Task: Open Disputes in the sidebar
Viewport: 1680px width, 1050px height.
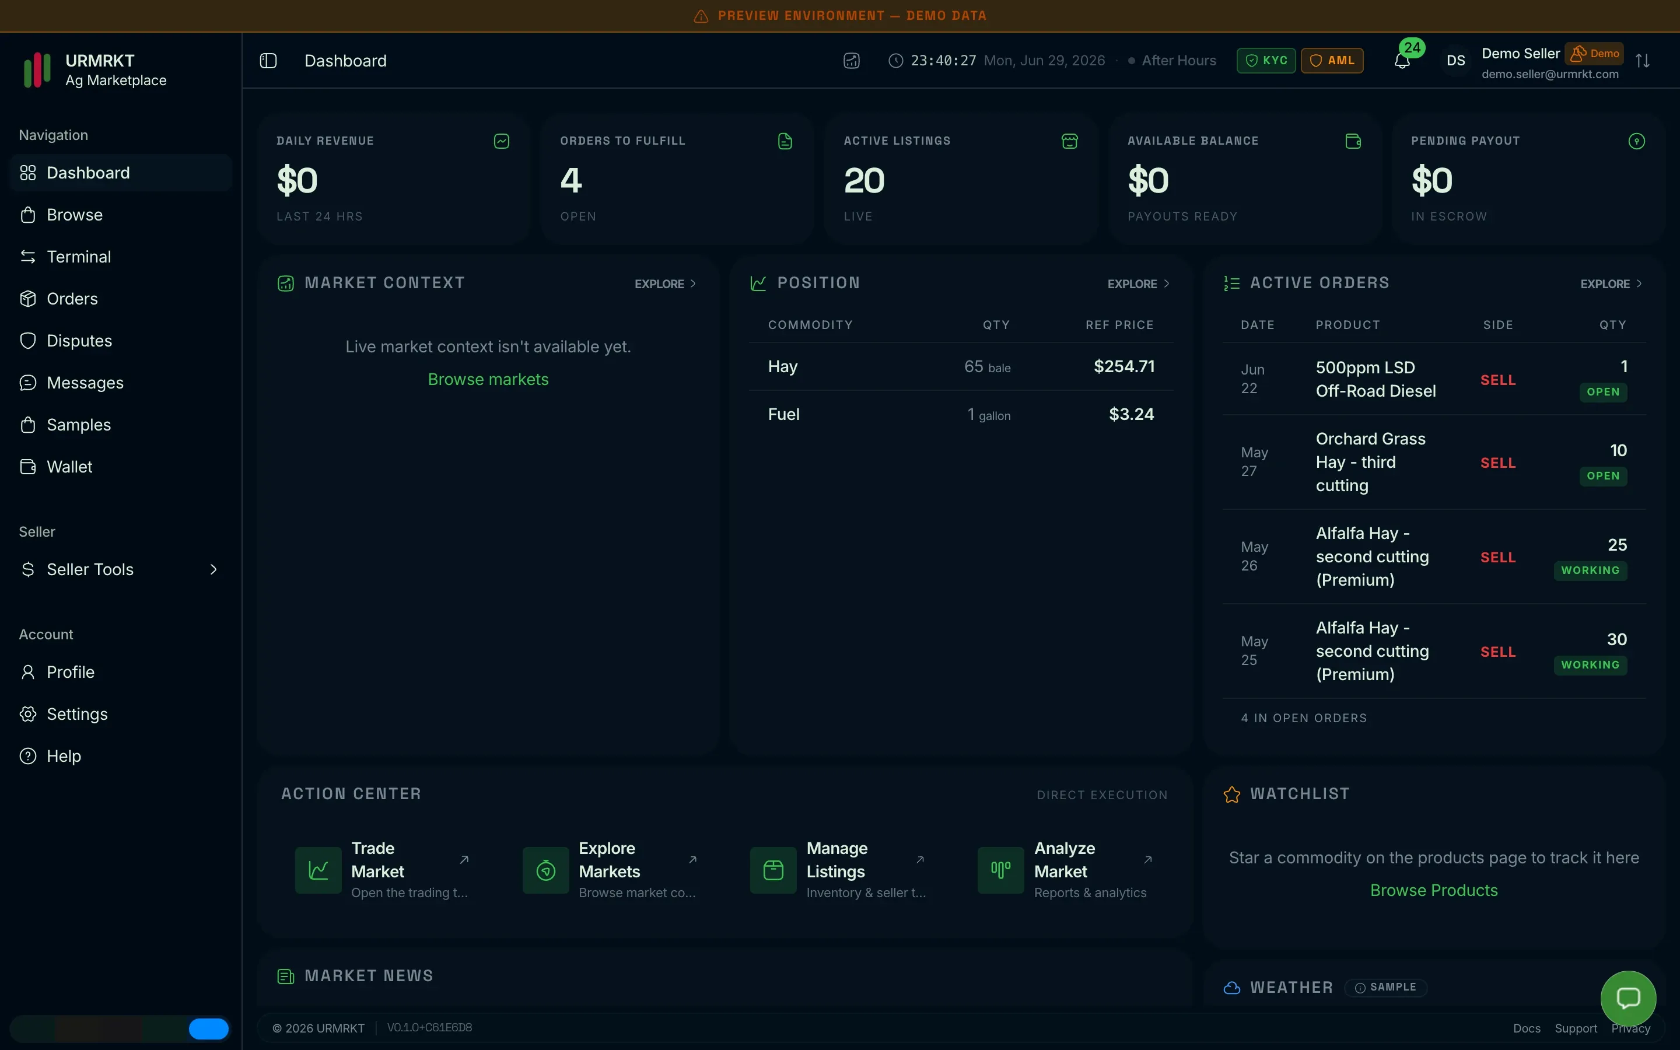Action: (121, 341)
